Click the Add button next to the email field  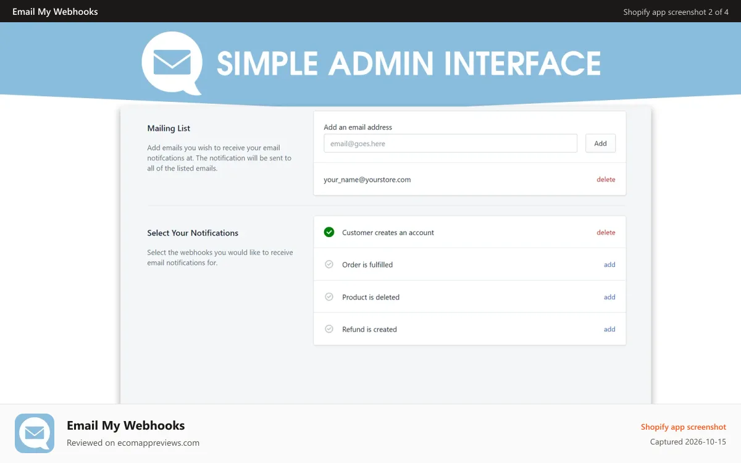(600, 143)
